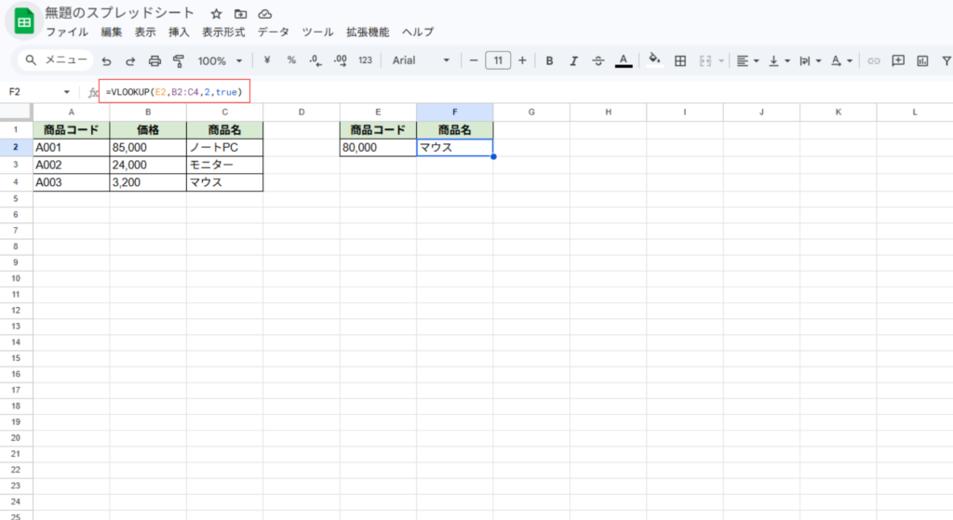Toggle italic formatting
This screenshot has height=520, width=953.
pyautogui.click(x=573, y=60)
